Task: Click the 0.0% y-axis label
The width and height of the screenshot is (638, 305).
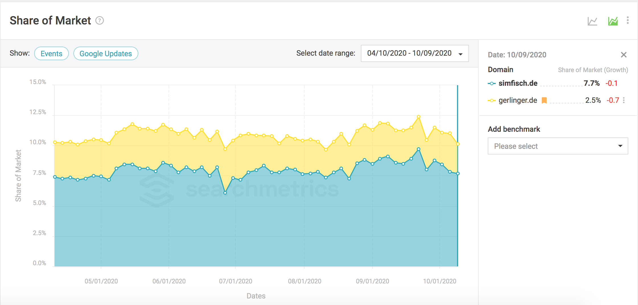Action: (x=39, y=263)
